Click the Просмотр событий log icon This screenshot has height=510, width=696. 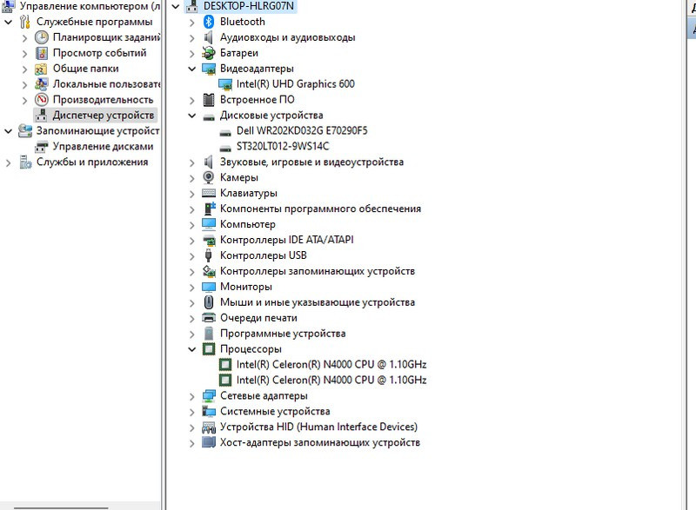point(41,53)
